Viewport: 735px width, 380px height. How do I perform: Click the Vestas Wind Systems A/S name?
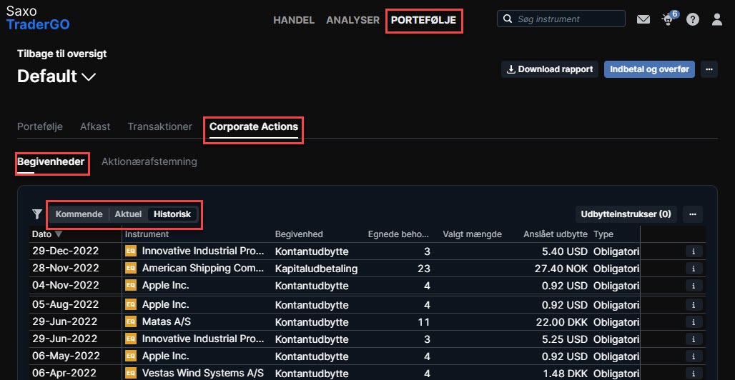[x=203, y=373]
